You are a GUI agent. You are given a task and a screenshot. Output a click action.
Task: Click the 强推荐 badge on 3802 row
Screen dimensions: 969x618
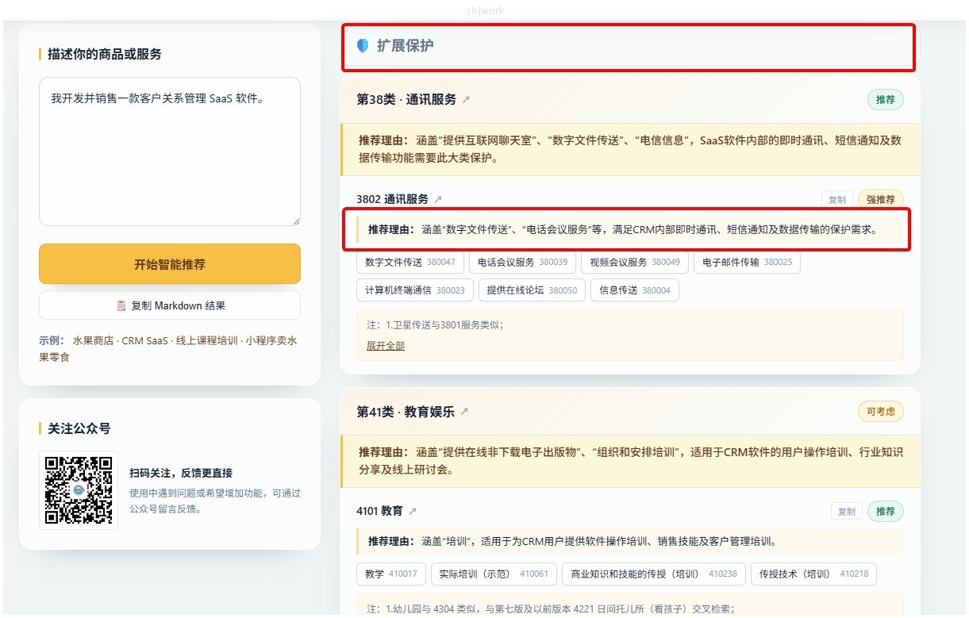pyautogui.click(x=880, y=200)
